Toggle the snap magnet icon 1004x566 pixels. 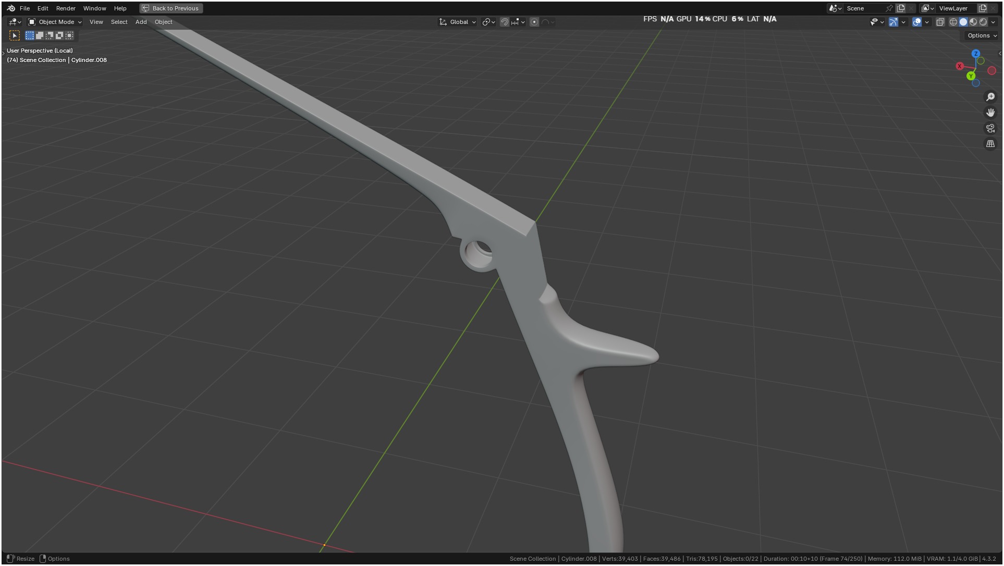point(504,22)
